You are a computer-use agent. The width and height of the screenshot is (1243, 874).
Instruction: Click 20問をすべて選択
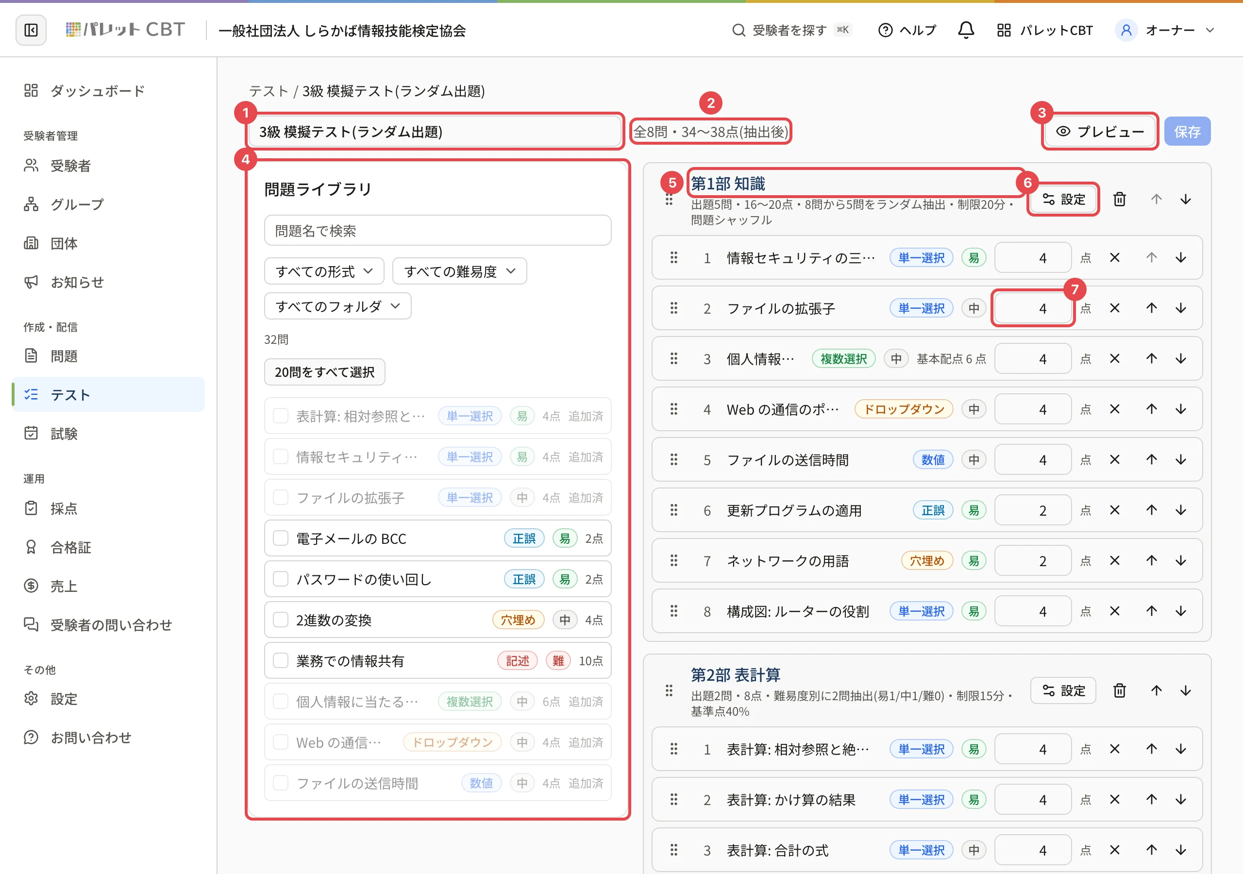click(x=324, y=372)
